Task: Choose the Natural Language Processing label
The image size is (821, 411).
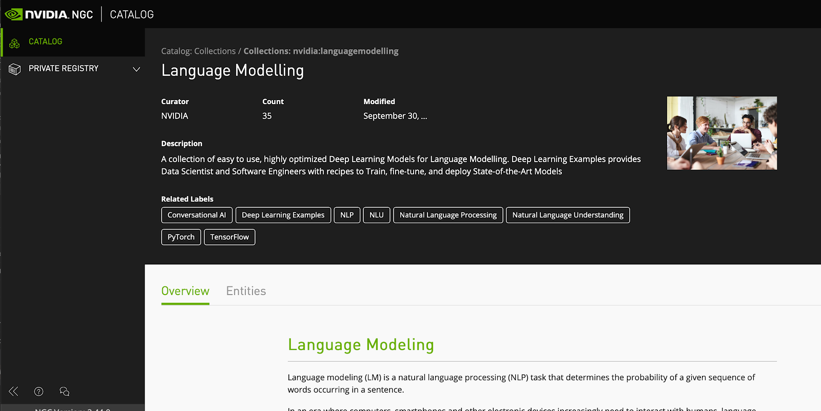Action: tap(447, 215)
